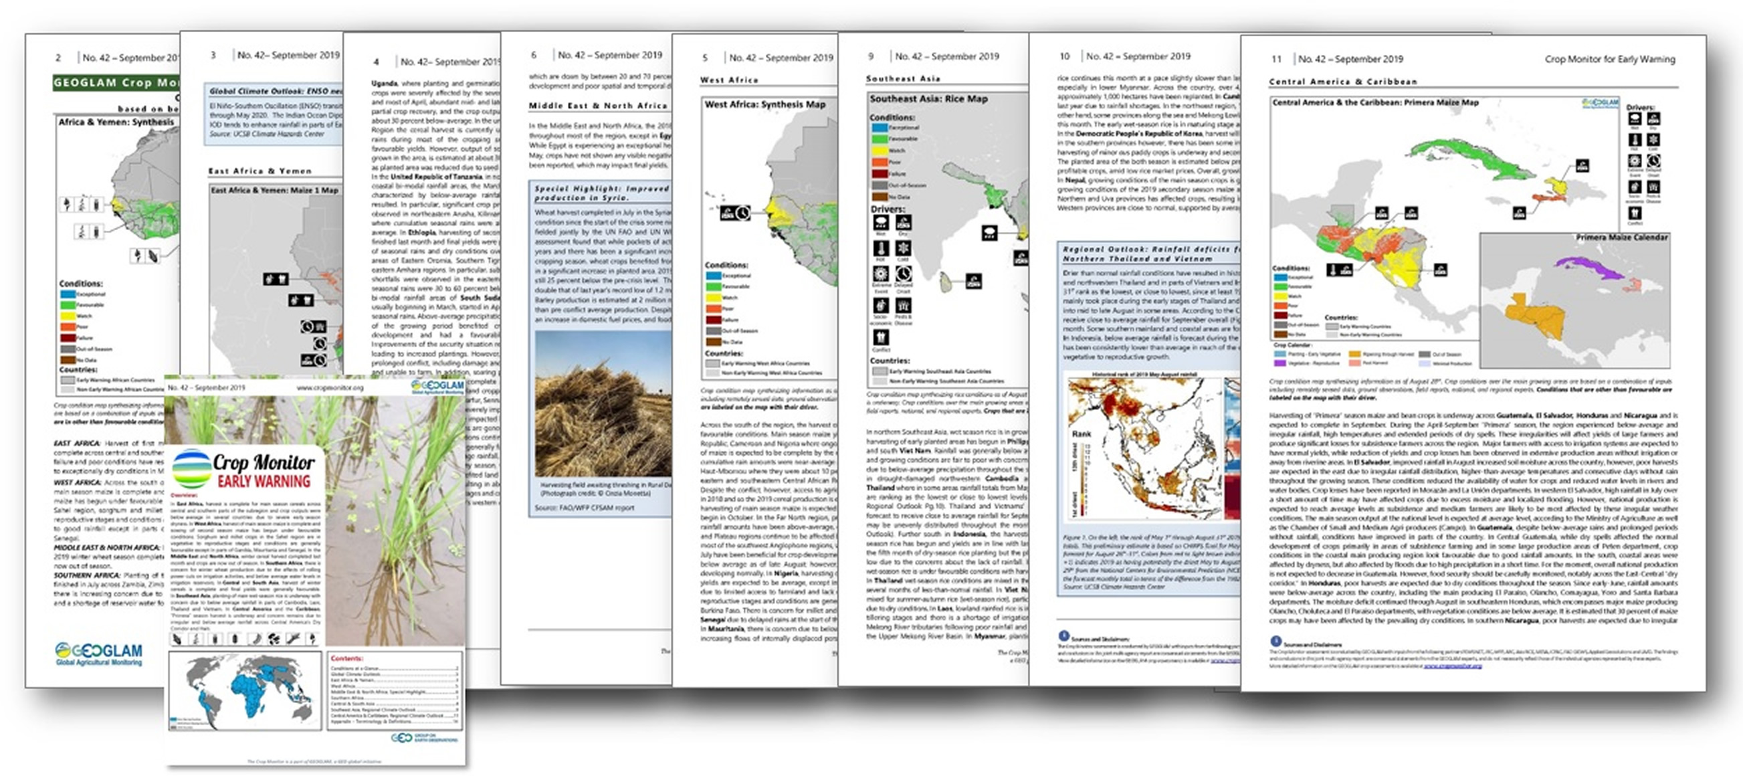
Task: Click the Hot thermometer icon in Central America drivers
Action: point(1635,140)
